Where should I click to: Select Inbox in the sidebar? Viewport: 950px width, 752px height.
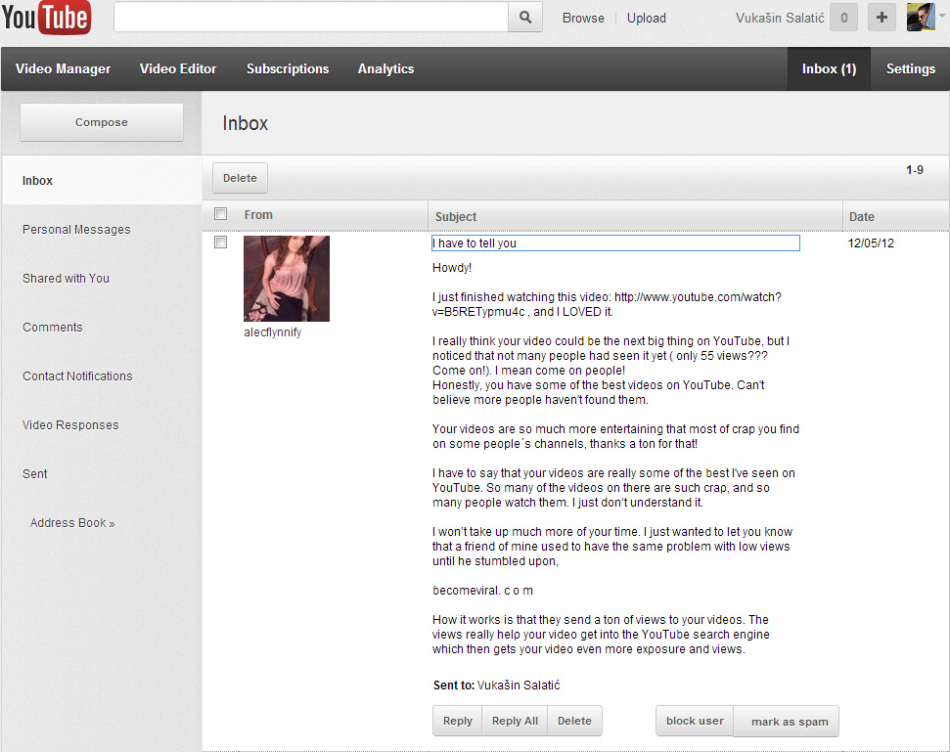(x=102, y=181)
